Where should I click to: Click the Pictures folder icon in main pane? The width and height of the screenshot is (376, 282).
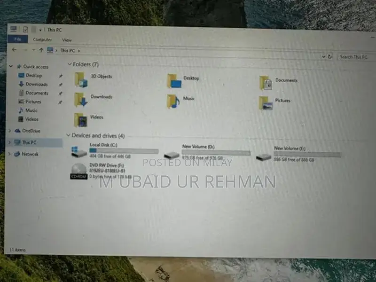coord(266,103)
